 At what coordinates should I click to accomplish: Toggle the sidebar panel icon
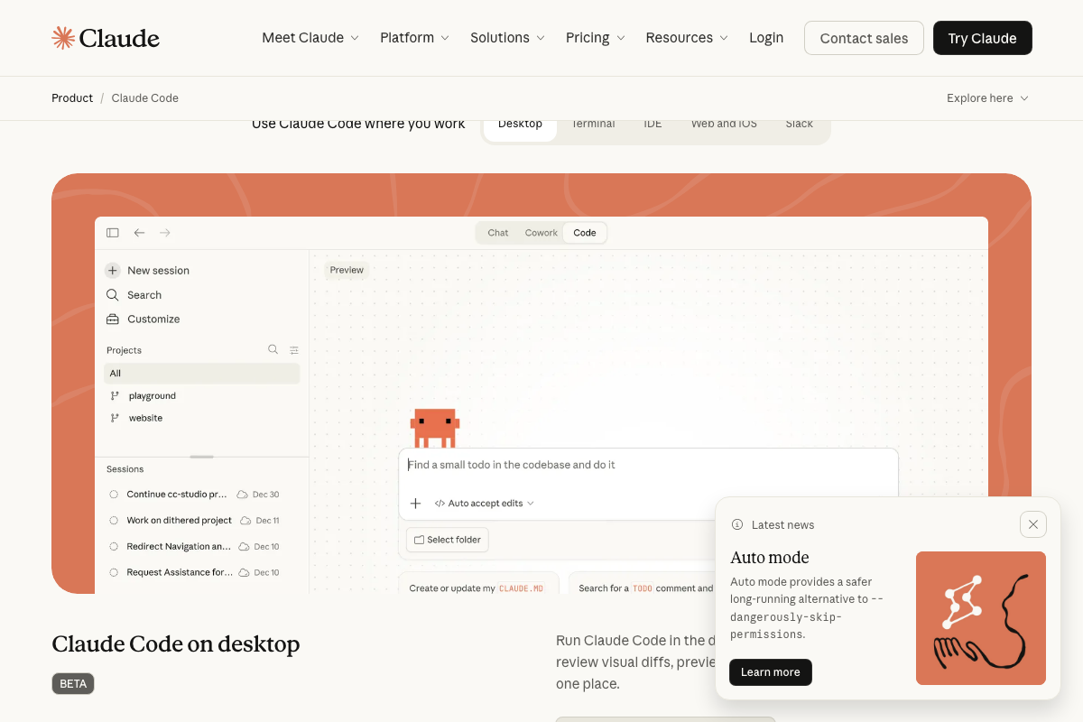[x=112, y=232]
